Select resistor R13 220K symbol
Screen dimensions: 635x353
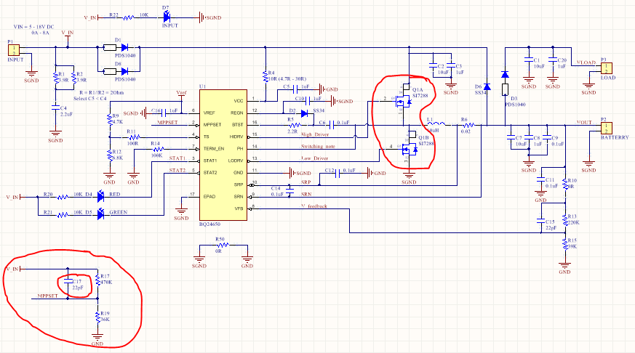(565, 219)
